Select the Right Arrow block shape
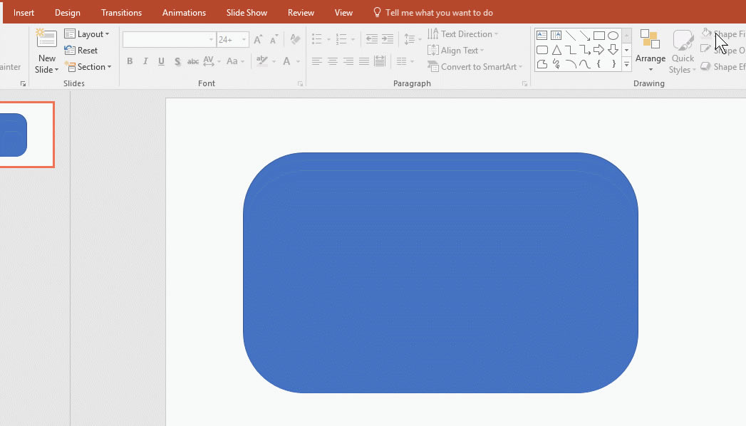The image size is (746, 426). pyautogui.click(x=599, y=49)
